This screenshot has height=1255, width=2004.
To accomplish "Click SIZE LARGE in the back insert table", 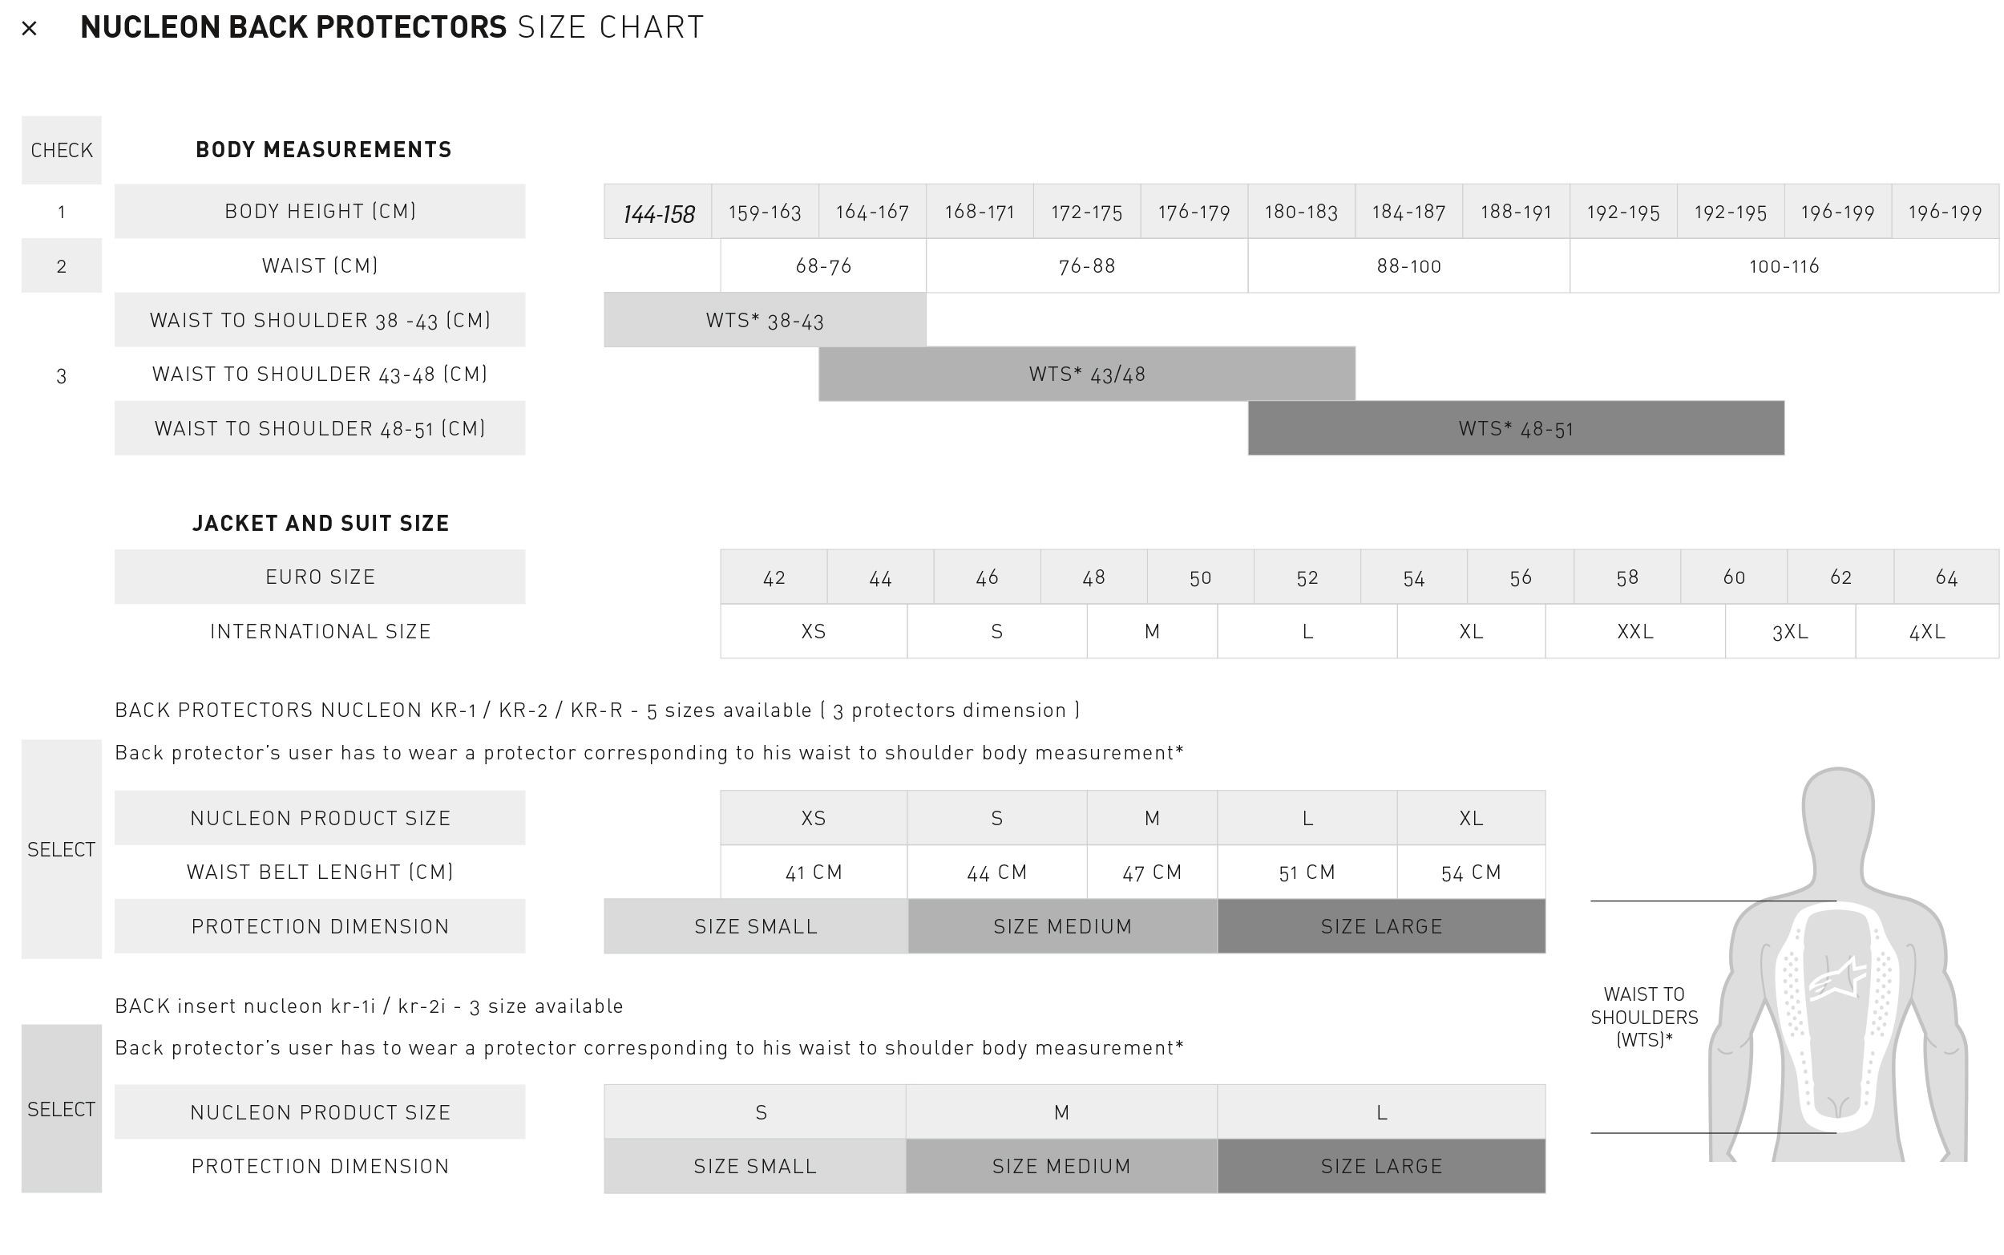I will (x=1381, y=1166).
